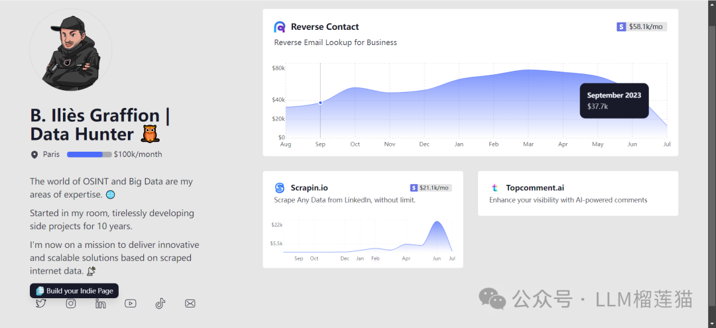The height and width of the screenshot is (328, 716).
Task: Click the Jun label on Scrapin.io chart
Action: tap(437, 258)
